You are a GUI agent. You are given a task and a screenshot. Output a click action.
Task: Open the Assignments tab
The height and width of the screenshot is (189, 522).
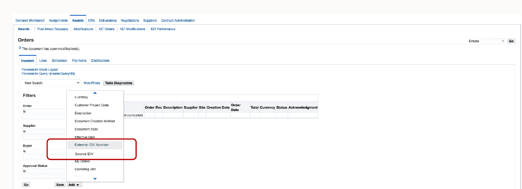pyautogui.click(x=58, y=21)
